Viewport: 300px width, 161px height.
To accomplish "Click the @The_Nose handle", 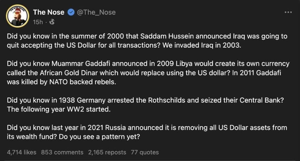I will (x=96, y=12).
